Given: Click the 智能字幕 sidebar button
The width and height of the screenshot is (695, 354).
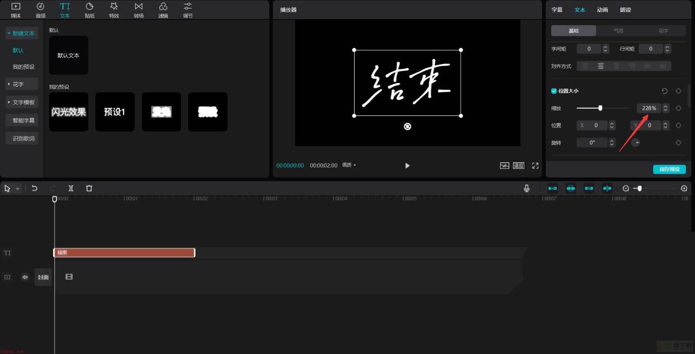Looking at the screenshot, I should (22, 120).
